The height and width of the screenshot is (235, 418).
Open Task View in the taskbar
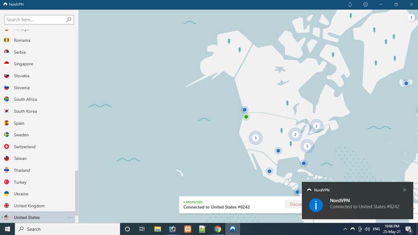coord(142,229)
